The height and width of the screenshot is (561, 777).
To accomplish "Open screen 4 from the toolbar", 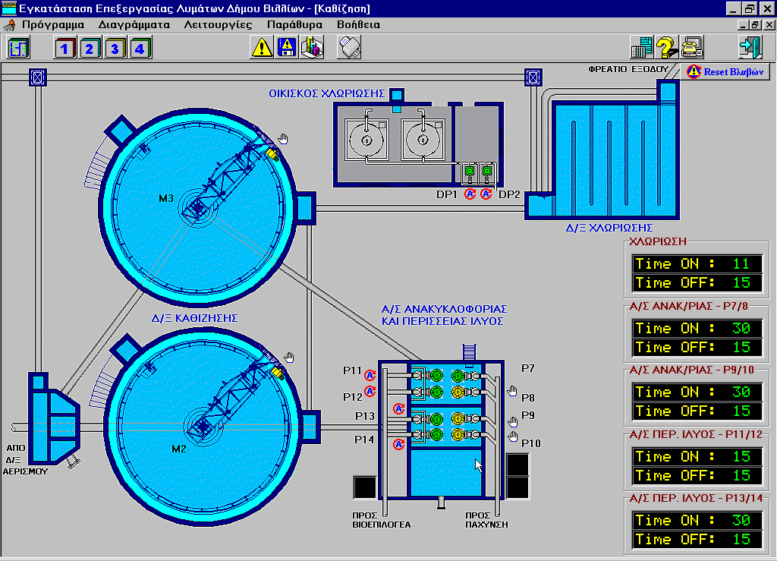I will click(140, 48).
